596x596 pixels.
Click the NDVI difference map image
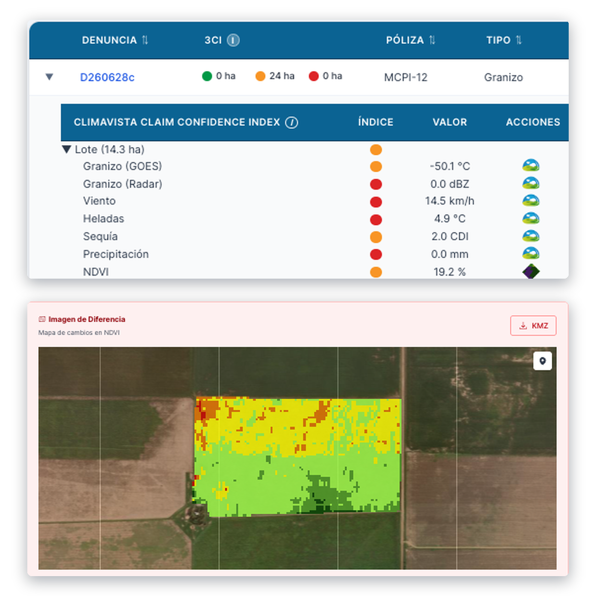click(298, 458)
